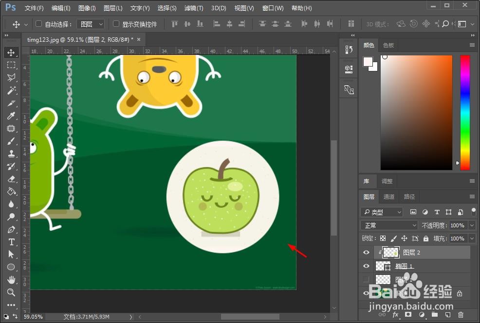
Task: Select the Brush tool
Action: 11,141
